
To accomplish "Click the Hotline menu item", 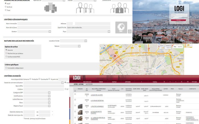I will coord(155,82).
